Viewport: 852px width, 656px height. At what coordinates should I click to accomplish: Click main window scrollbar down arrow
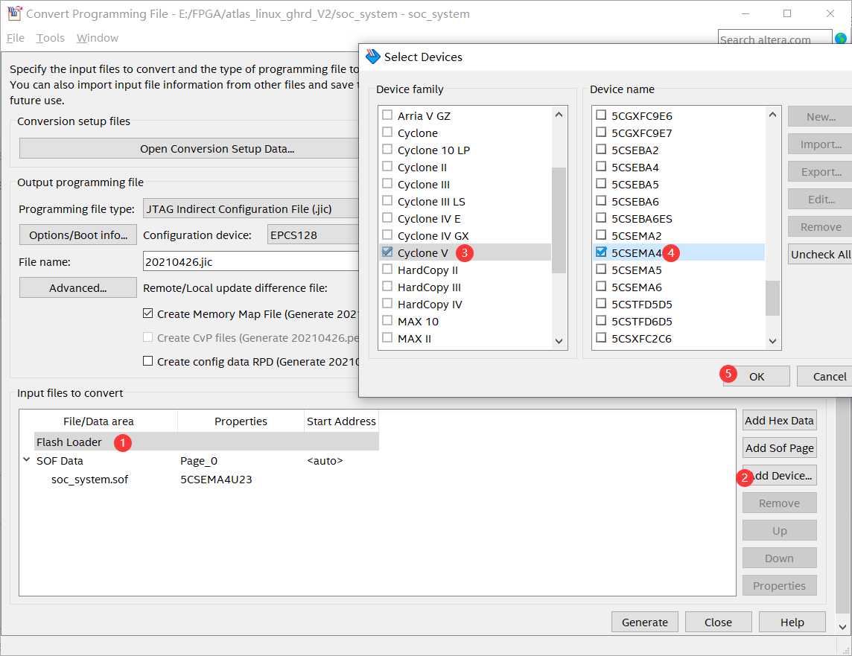pos(843,627)
